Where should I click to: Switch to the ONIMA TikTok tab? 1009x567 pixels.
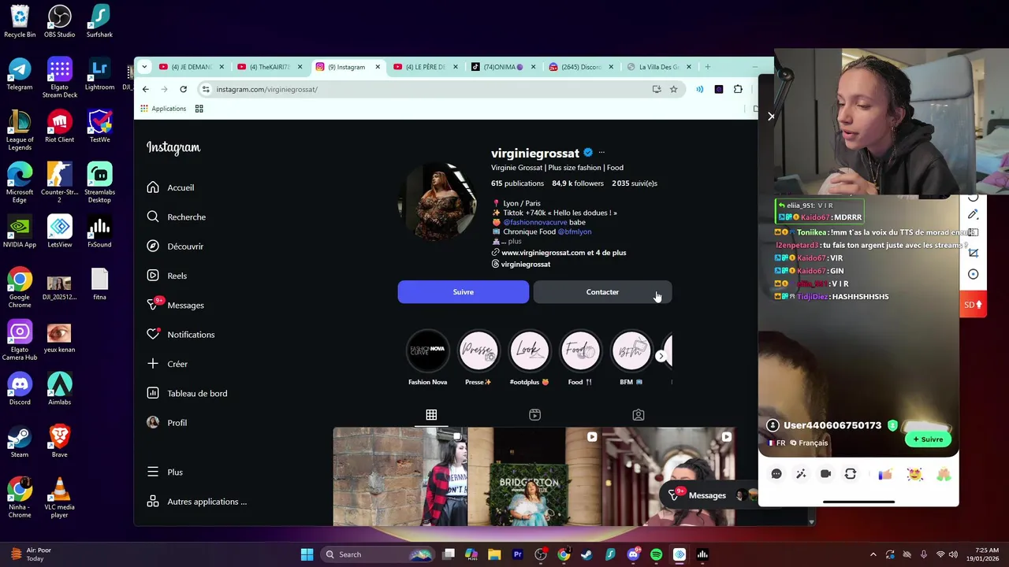coord(503,67)
